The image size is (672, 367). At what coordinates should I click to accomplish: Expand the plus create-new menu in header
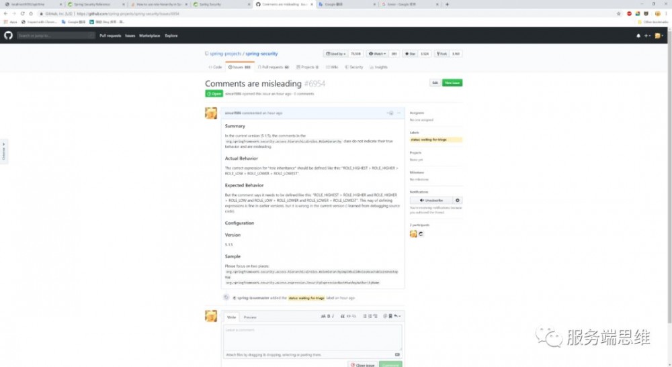(647, 36)
